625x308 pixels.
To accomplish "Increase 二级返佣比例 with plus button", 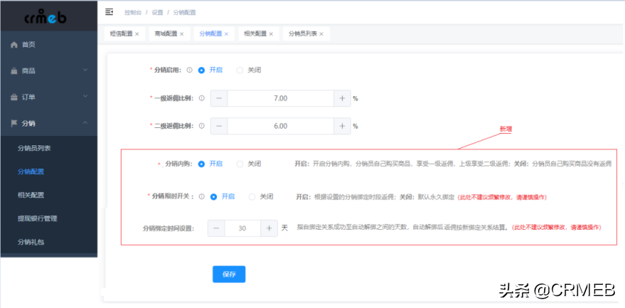I will 342,126.
